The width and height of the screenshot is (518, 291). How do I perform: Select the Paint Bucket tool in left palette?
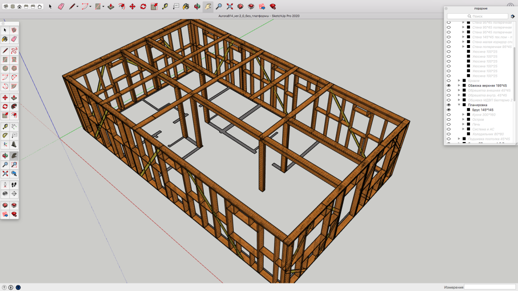(x=5, y=39)
